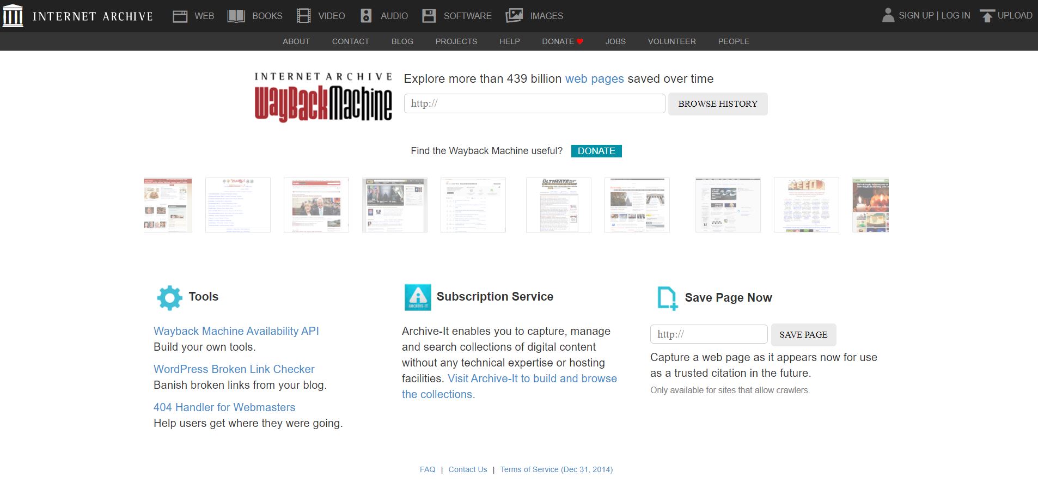Viewport: 1038px width, 489px height.
Task: Click the teal DONATE button
Action: (x=596, y=151)
